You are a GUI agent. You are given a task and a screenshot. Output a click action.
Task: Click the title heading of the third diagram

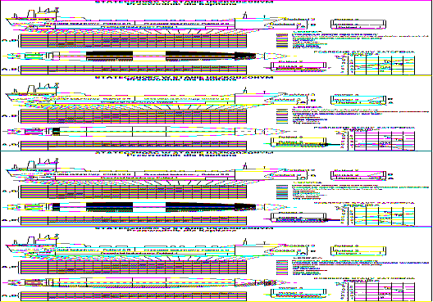coord(185,153)
